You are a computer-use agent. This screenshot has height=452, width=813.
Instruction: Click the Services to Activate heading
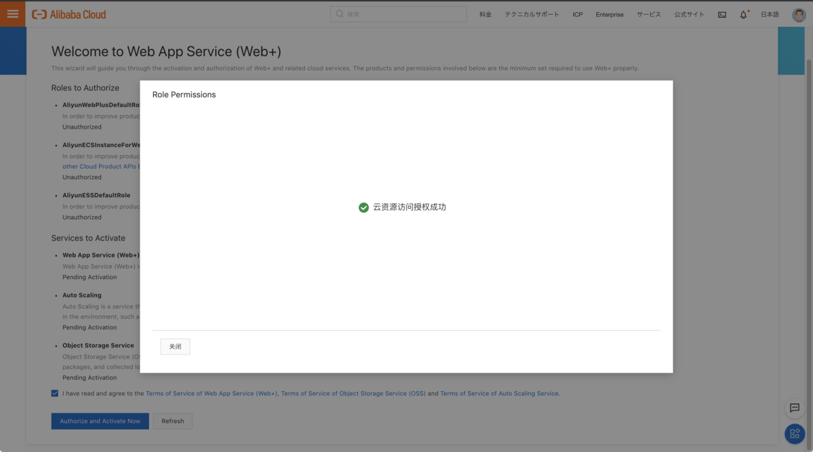click(x=88, y=238)
